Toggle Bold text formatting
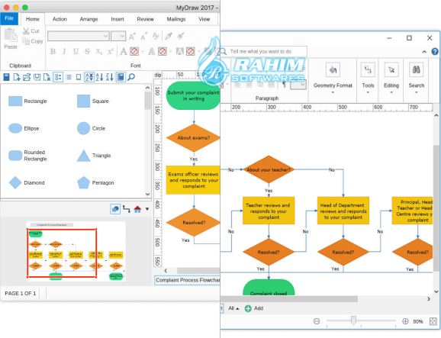The image size is (441, 338). tap(53, 51)
